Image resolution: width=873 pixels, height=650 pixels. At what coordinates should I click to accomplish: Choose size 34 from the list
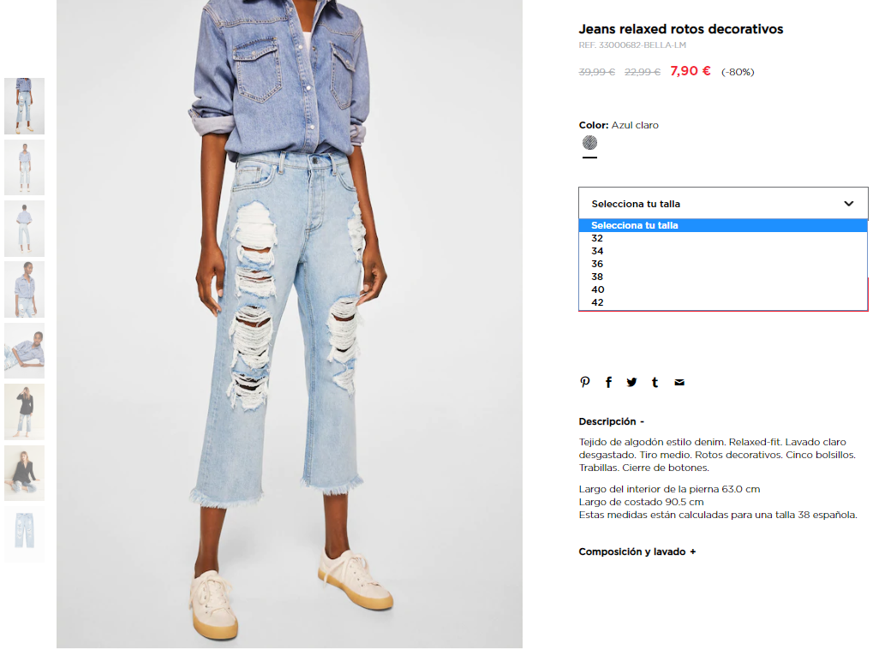pos(723,251)
